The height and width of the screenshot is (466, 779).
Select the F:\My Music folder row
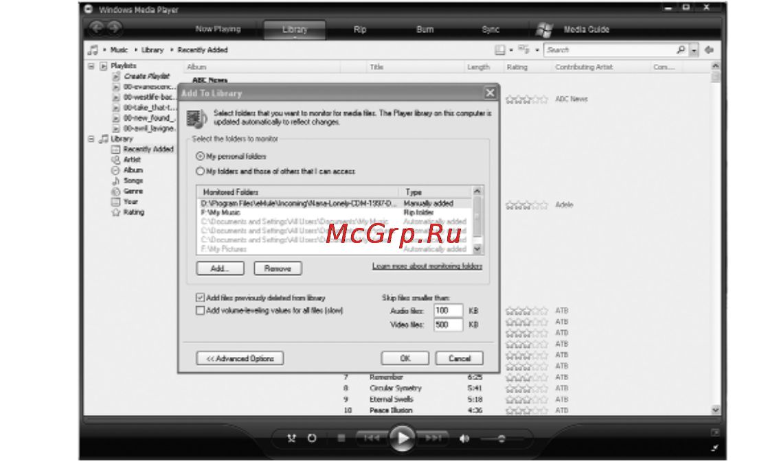(x=334, y=212)
